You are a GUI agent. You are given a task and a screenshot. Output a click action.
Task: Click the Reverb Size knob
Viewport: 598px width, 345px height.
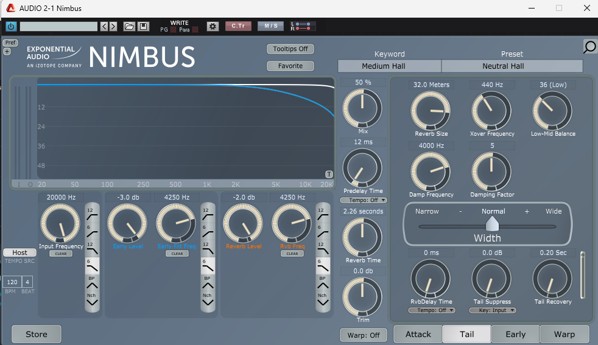(431, 111)
